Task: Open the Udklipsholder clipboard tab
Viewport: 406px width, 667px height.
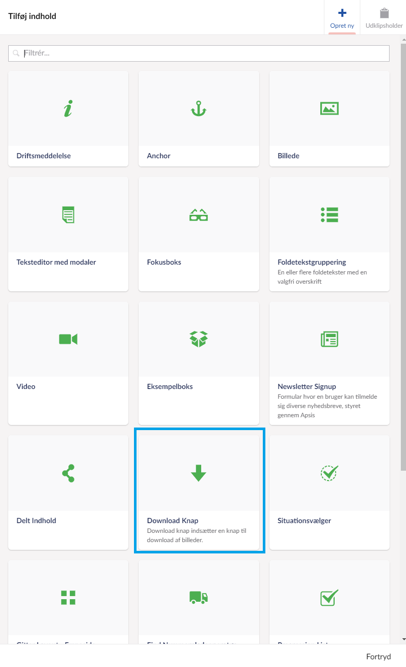Action: [383, 17]
